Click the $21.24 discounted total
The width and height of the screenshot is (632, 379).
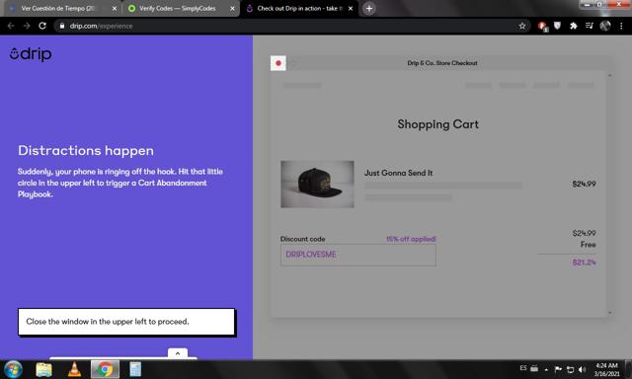click(584, 263)
